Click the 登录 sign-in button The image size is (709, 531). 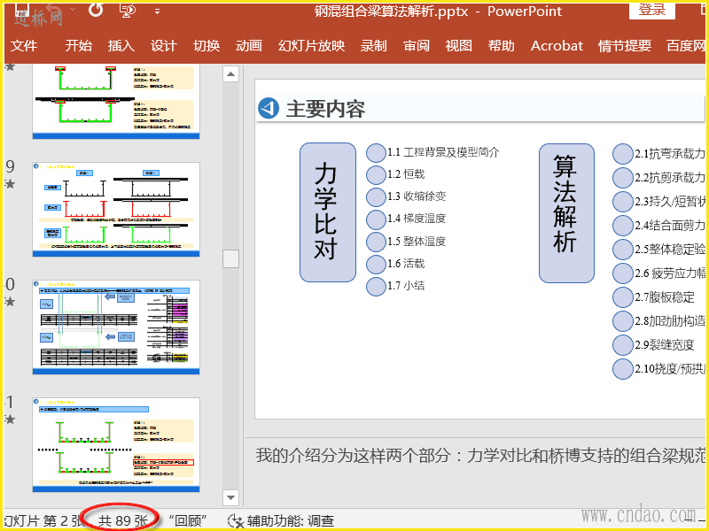651,10
